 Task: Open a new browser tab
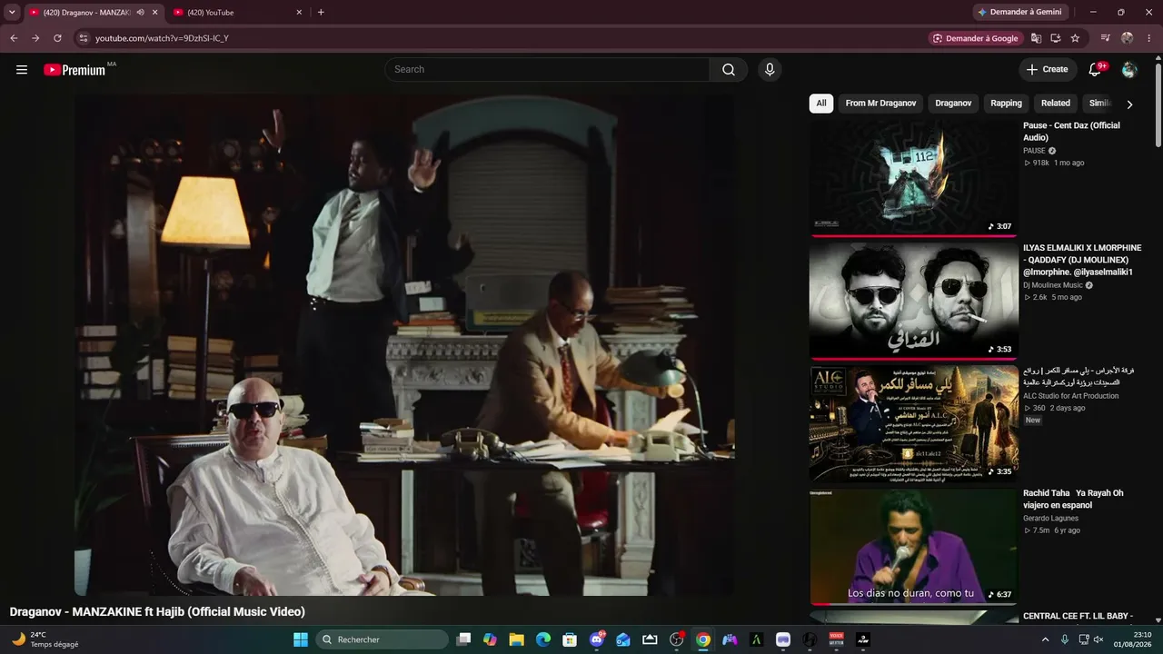321,12
